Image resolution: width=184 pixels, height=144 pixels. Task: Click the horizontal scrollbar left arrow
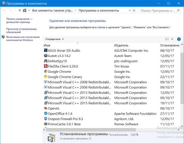coord(44,129)
